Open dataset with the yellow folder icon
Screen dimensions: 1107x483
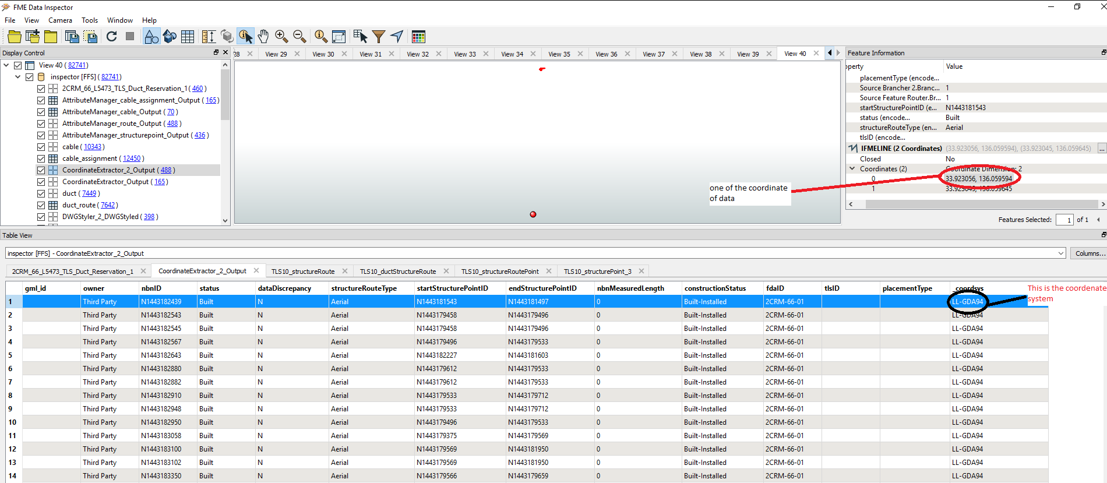point(14,37)
